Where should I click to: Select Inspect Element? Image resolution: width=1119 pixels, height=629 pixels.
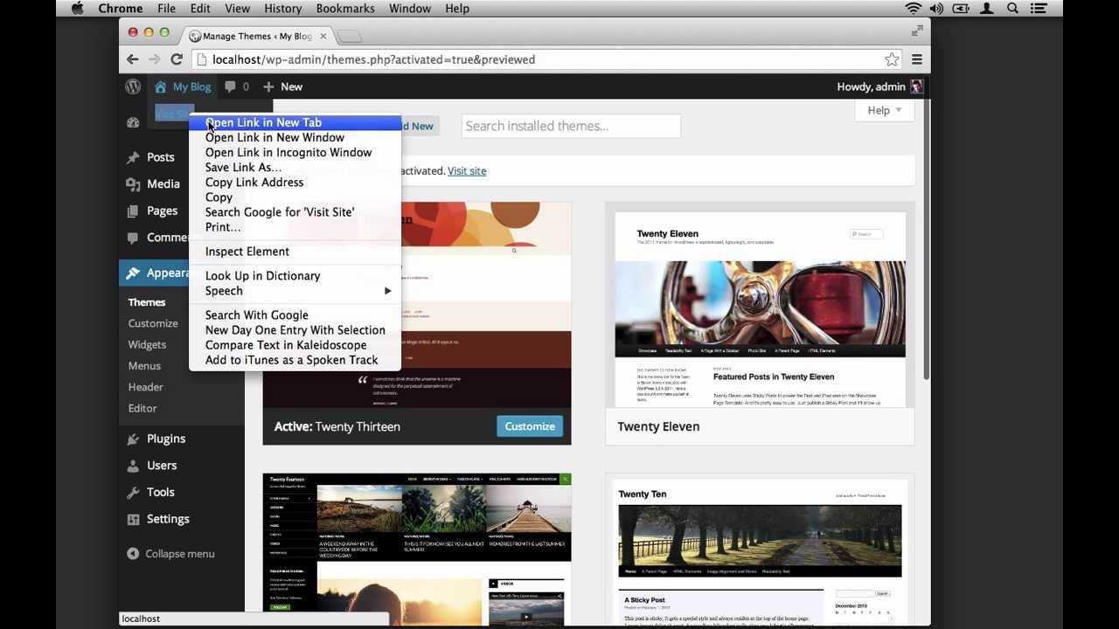point(295,252)
